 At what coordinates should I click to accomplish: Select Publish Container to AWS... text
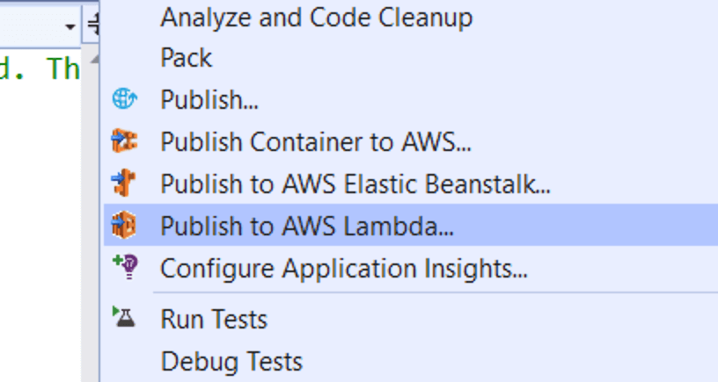tap(316, 141)
